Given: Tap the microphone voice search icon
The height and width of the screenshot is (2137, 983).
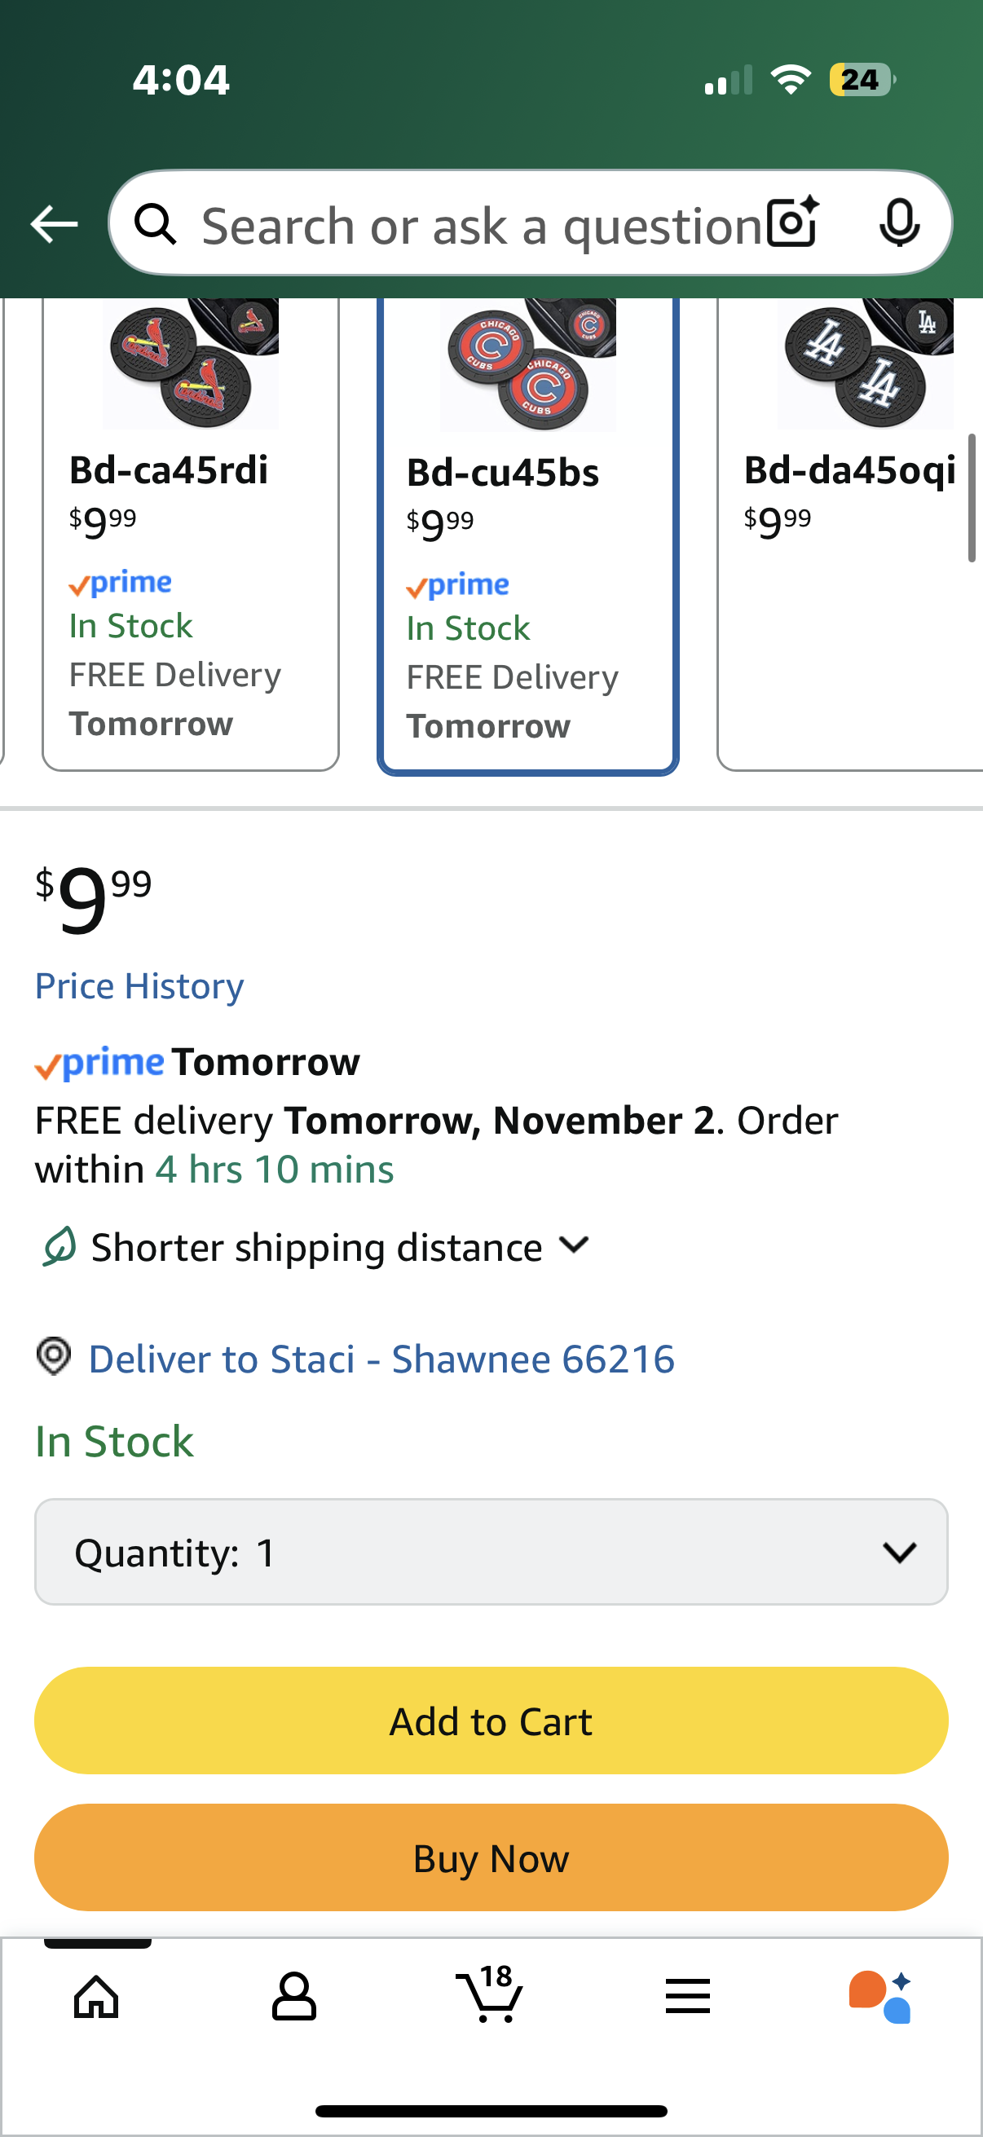Looking at the screenshot, I should click(898, 223).
